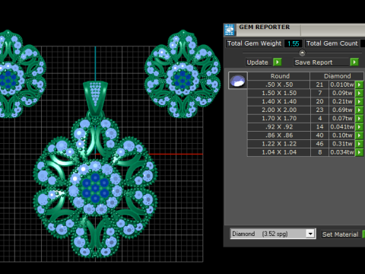Click the Total Gem Weight value 1.55
The width and height of the screenshot is (365, 274).
(294, 43)
